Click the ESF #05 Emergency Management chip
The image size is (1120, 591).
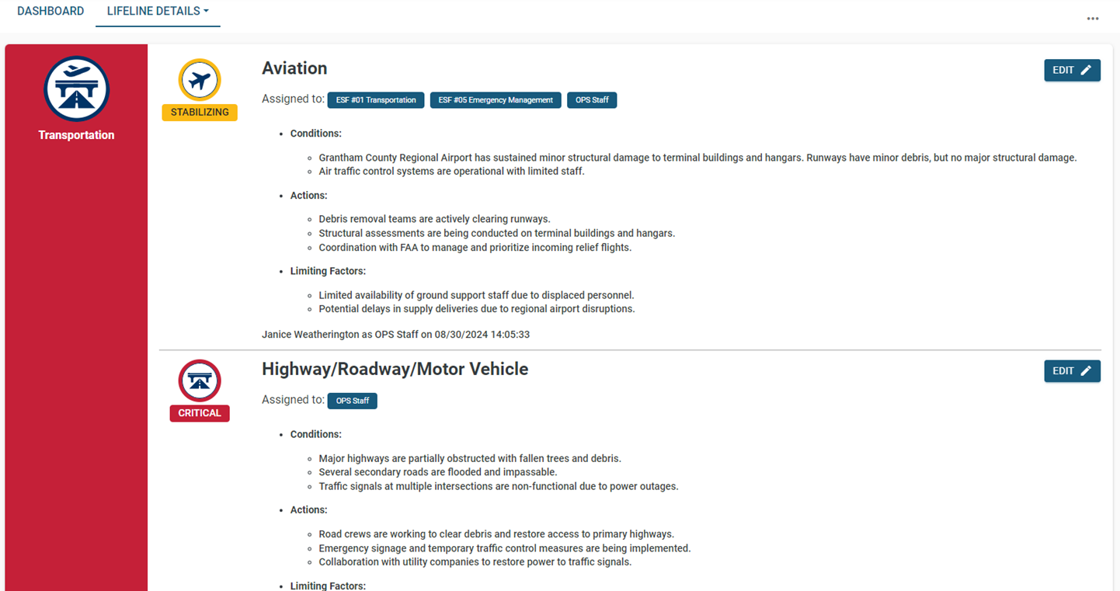(496, 99)
